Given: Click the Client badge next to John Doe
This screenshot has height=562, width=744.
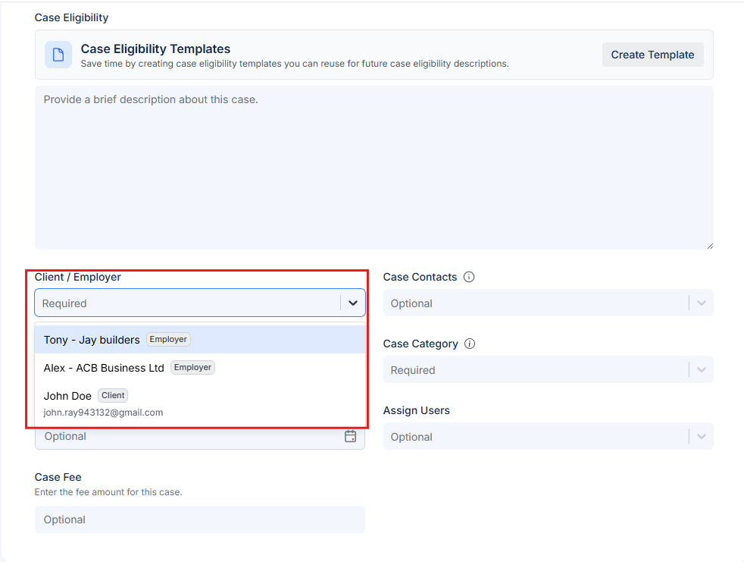Looking at the screenshot, I should tap(112, 395).
